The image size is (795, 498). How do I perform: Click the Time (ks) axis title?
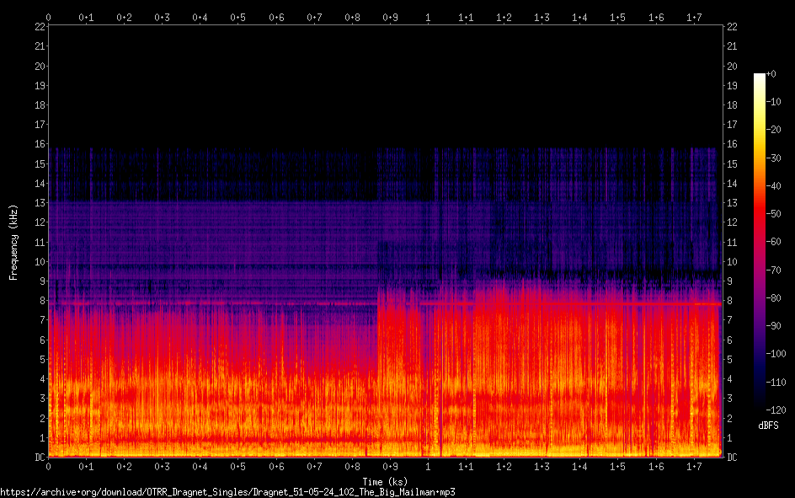click(x=385, y=482)
